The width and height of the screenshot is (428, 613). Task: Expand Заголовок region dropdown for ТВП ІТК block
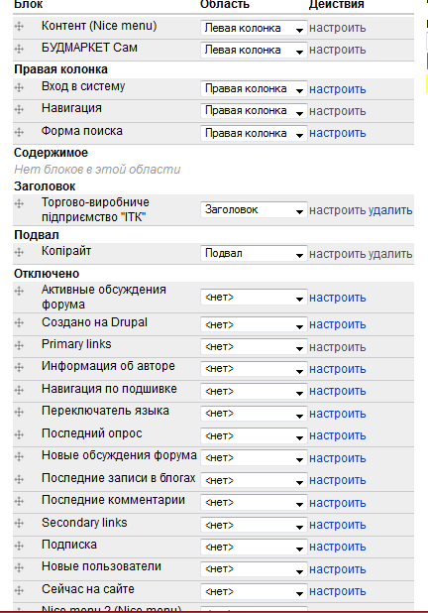[x=254, y=210]
